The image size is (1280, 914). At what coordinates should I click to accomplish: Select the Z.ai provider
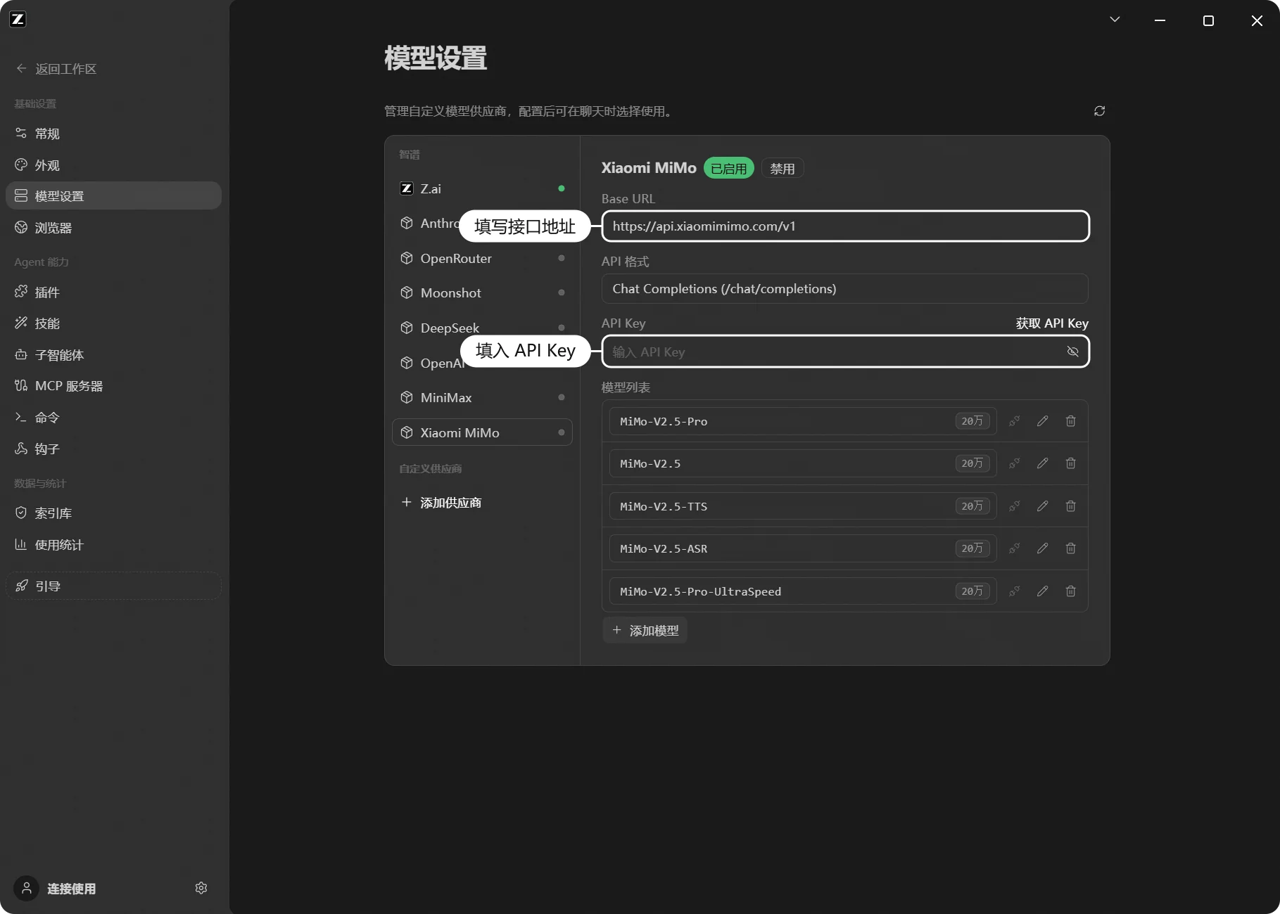click(x=482, y=188)
